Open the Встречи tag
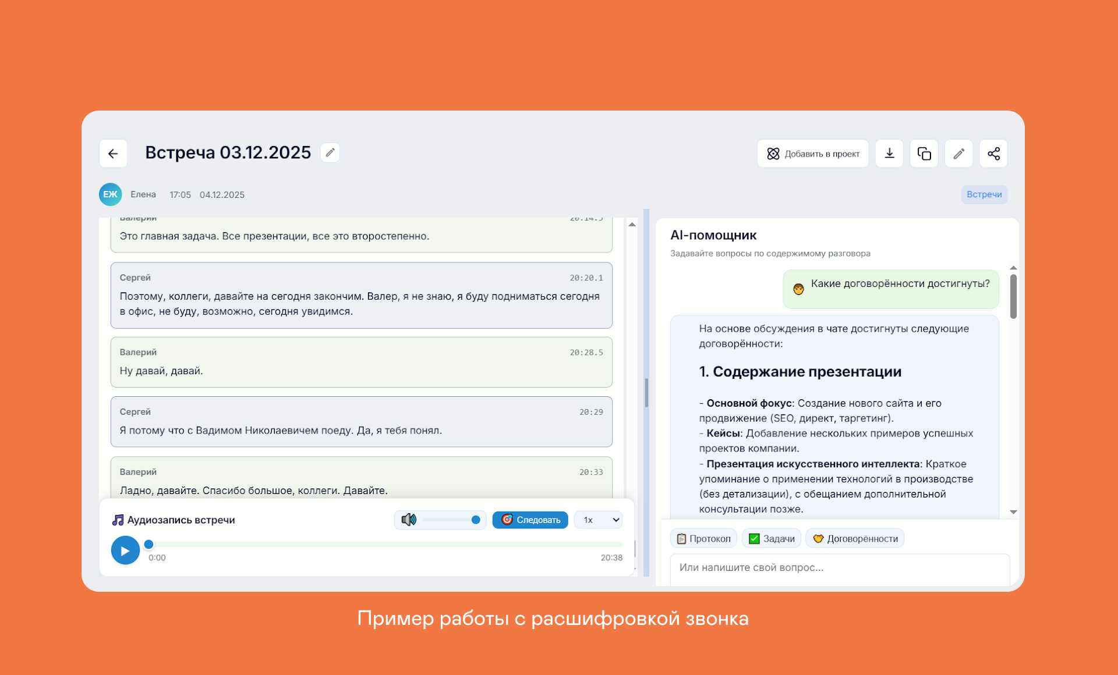Viewport: 1118px width, 675px height. click(x=984, y=194)
